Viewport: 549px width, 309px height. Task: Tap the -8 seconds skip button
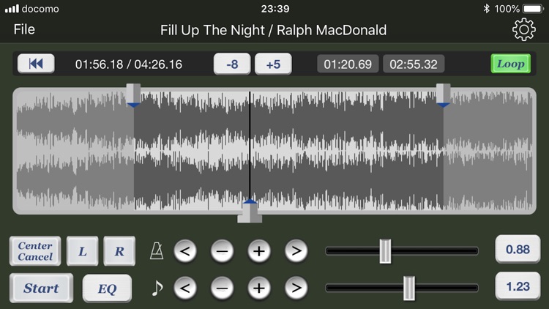tap(232, 64)
